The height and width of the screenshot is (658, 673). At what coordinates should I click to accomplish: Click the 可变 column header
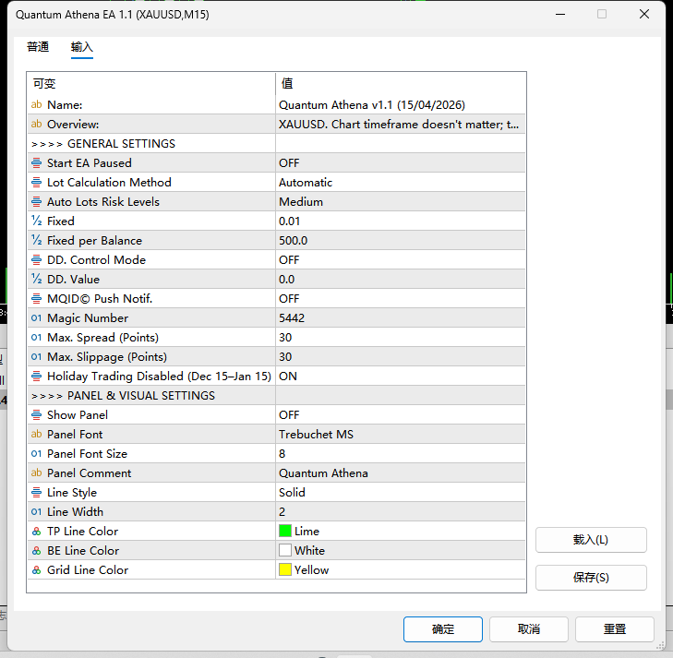(x=151, y=83)
